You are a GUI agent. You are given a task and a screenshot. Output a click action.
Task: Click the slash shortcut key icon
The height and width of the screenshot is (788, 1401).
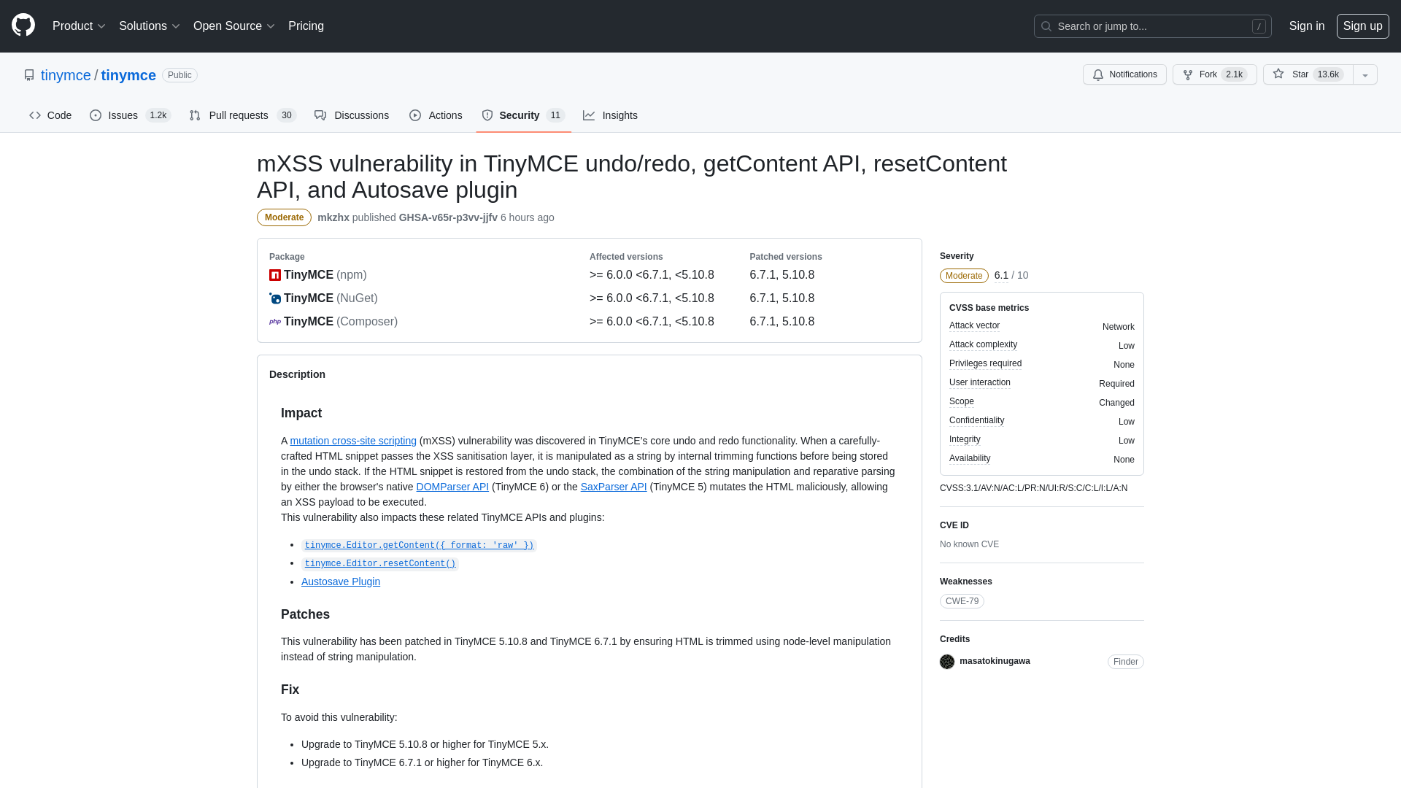(x=1259, y=26)
